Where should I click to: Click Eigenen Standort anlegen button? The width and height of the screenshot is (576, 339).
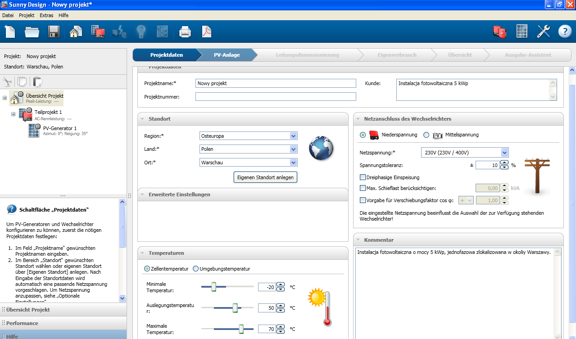[265, 177]
